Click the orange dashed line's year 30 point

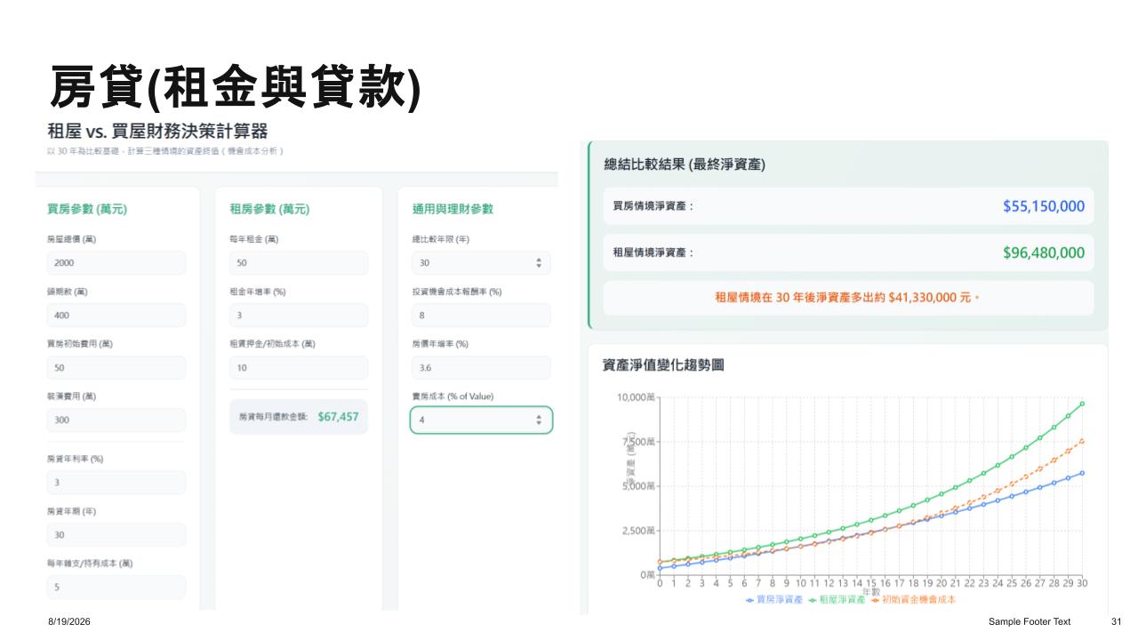[x=1083, y=441]
